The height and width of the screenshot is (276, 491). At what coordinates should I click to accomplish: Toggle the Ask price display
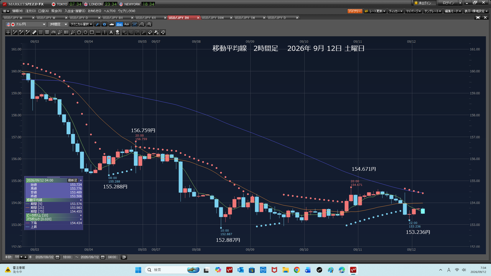(x=127, y=24)
